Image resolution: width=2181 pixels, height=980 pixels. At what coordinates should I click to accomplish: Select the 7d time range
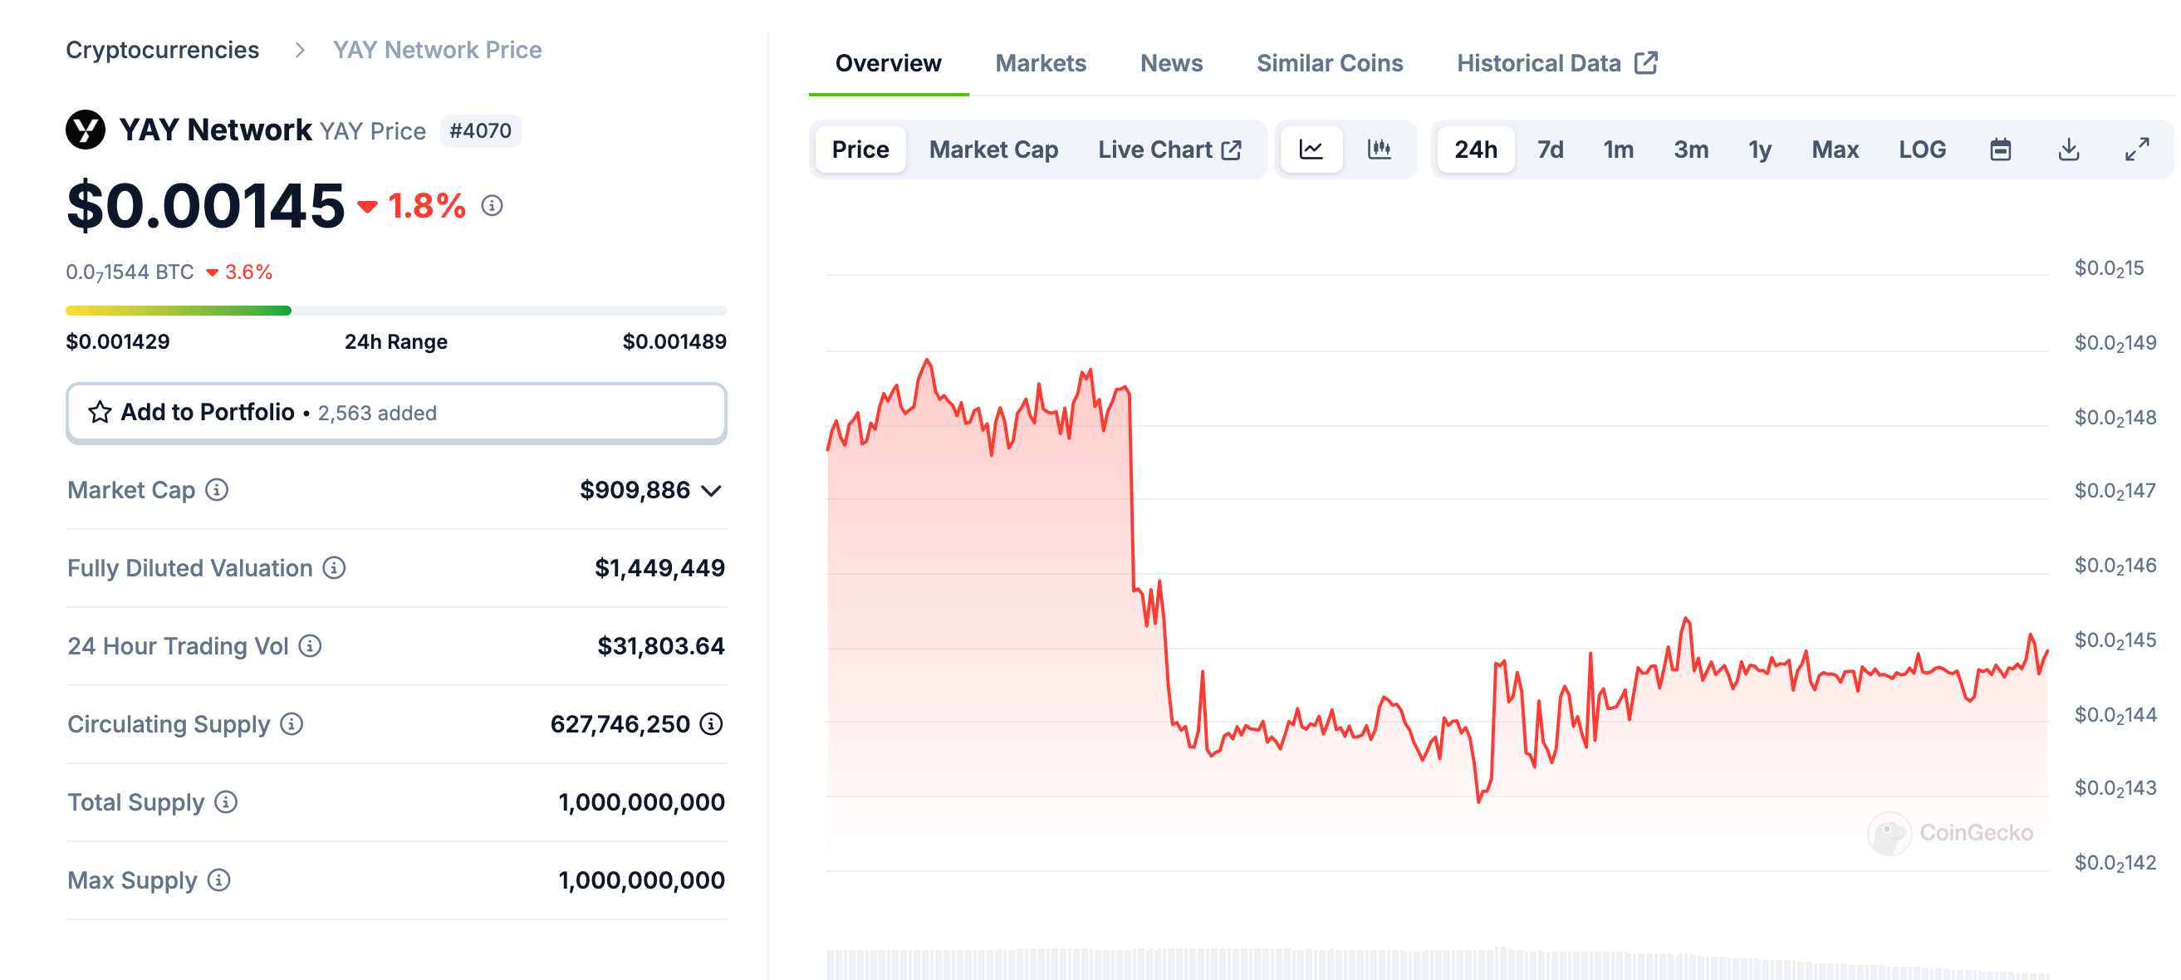click(x=1550, y=149)
